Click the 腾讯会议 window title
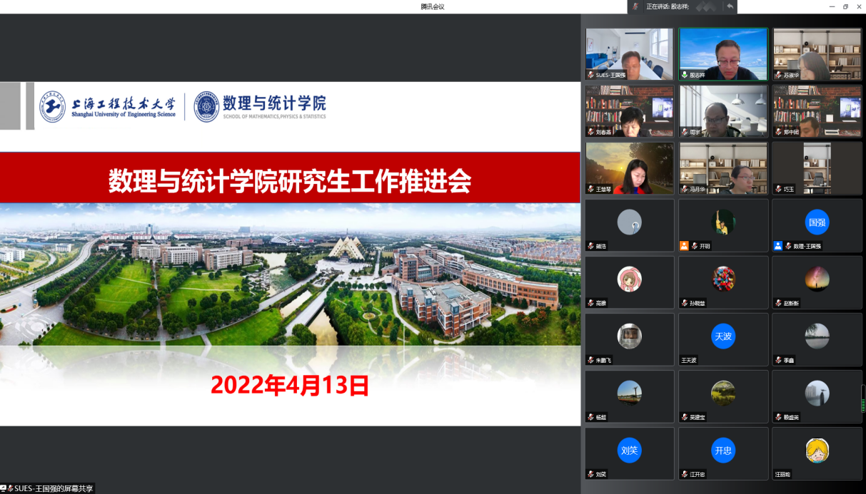This screenshot has height=494, width=866. (x=433, y=6)
